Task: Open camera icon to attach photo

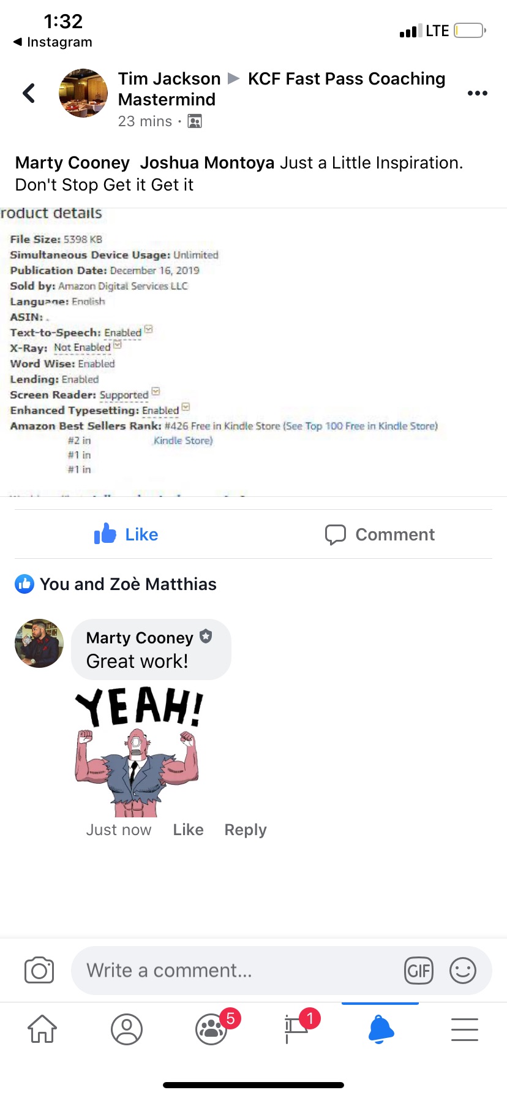Action: (39, 971)
